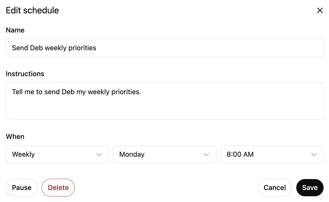This screenshot has height=202, width=329.
Task: Open the 8:00 AM time selector
Action: tap(272, 154)
